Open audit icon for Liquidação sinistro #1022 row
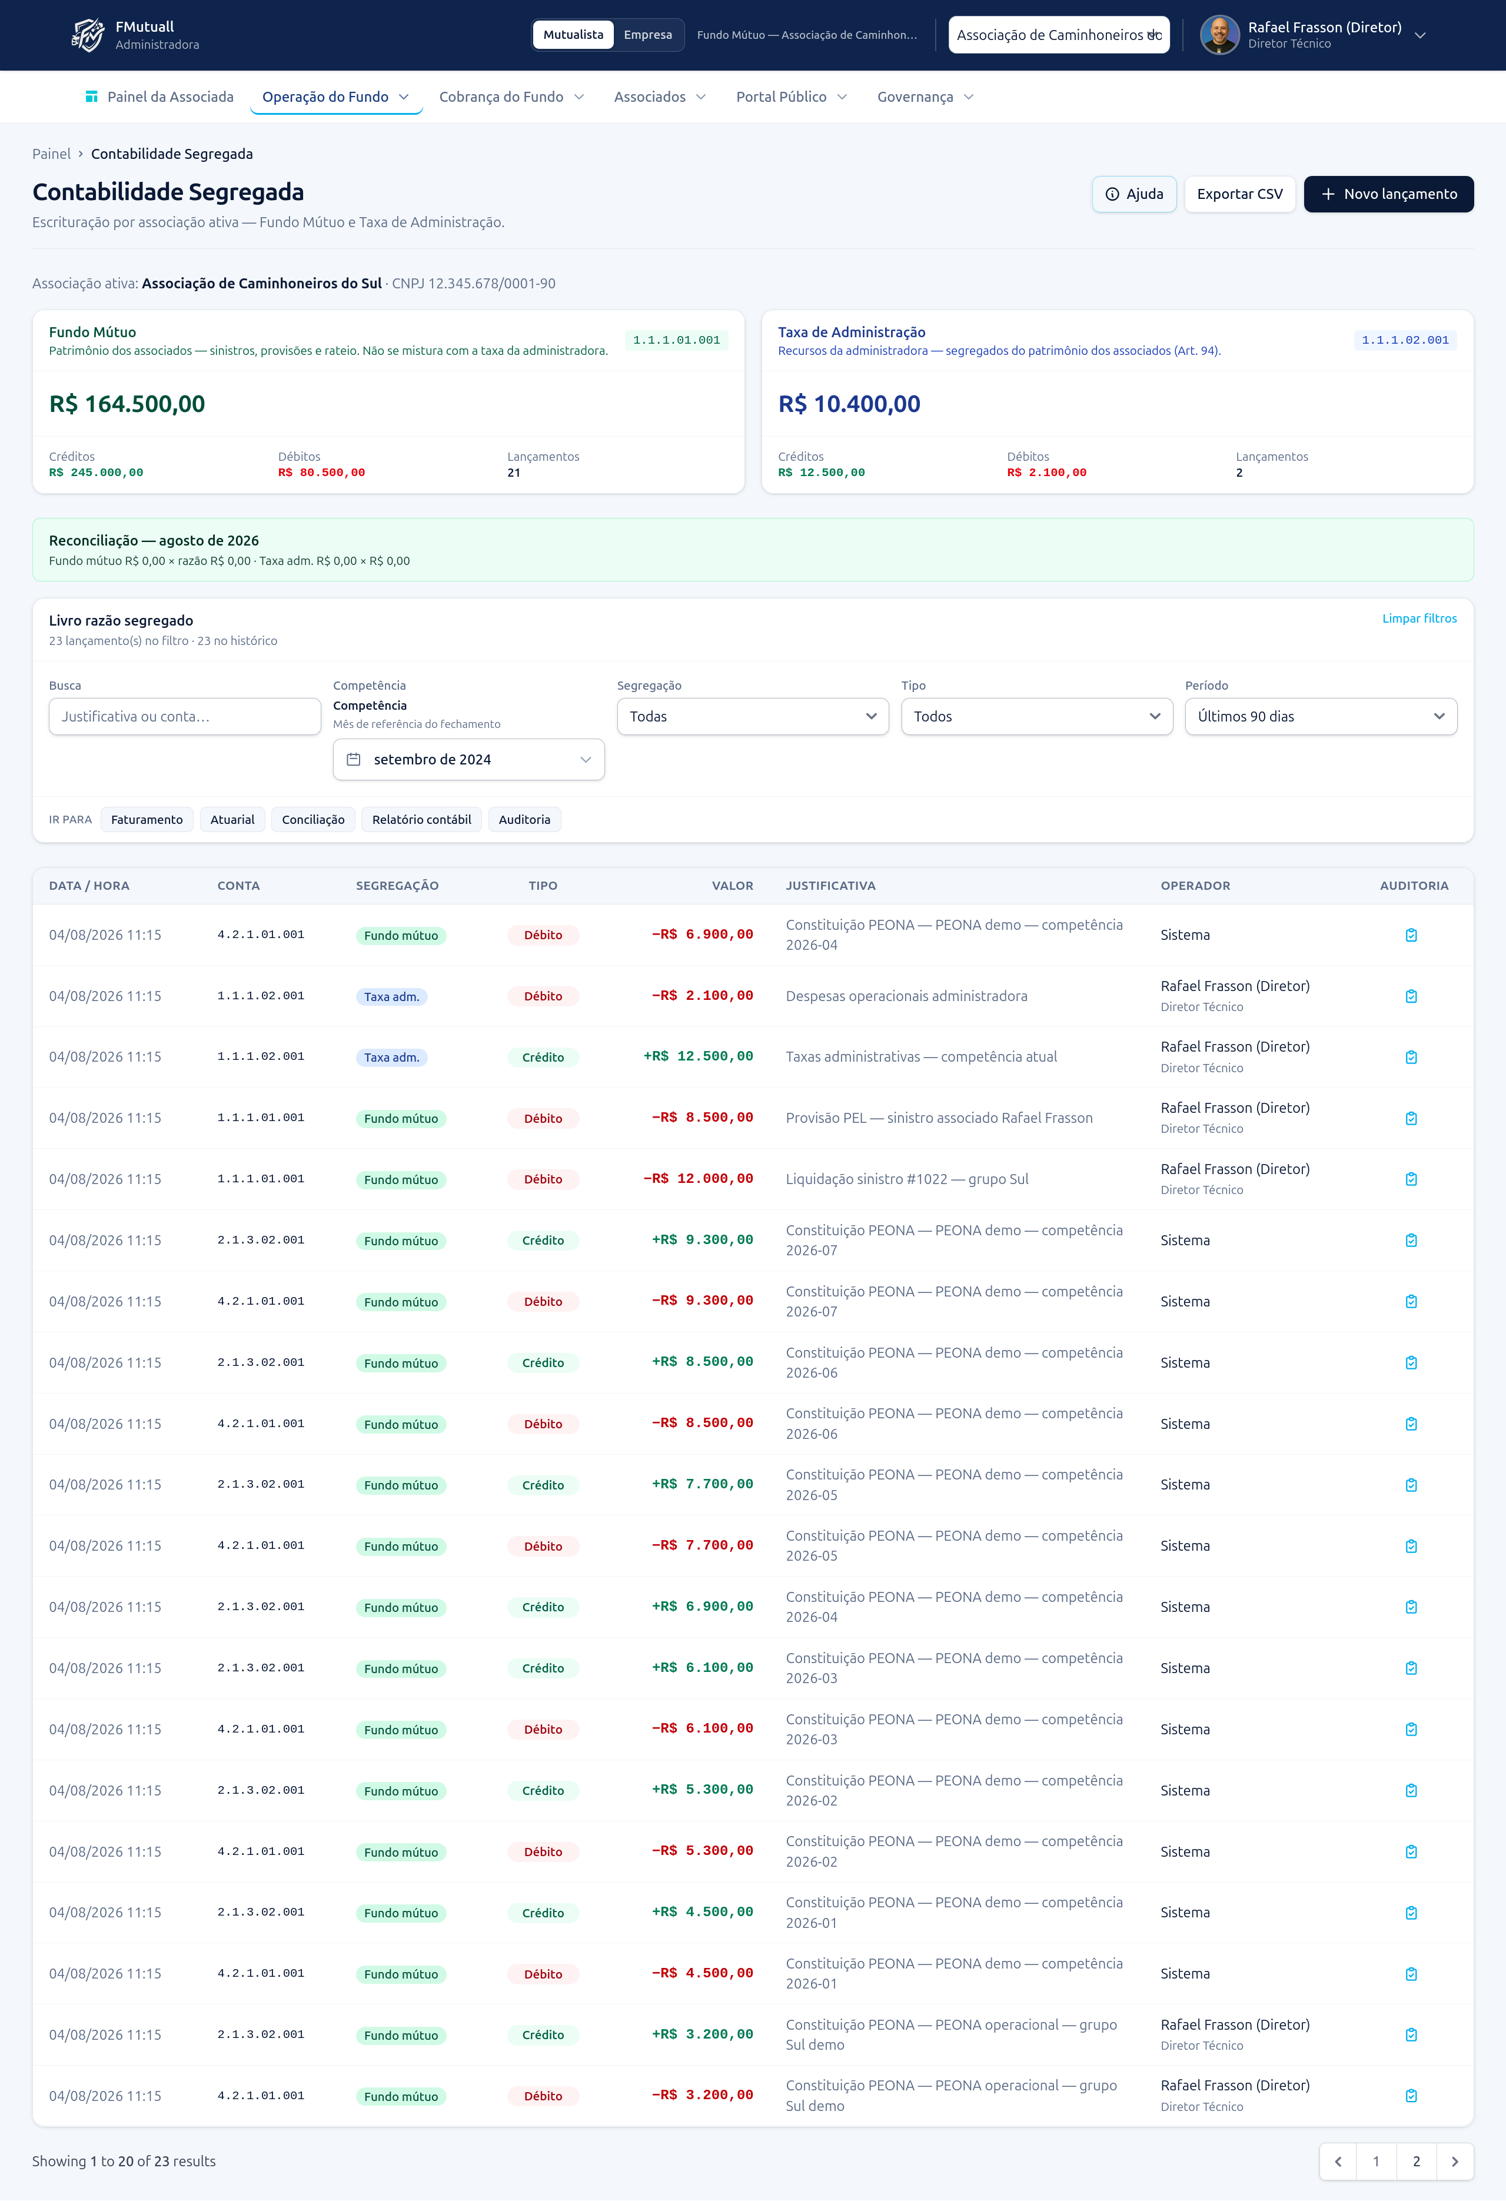This screenshot has height=2201, width=1506. click(1411, 1179)
